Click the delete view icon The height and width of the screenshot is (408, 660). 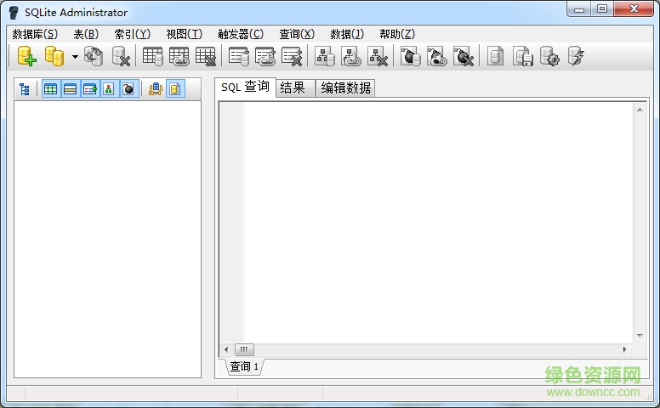378,56
